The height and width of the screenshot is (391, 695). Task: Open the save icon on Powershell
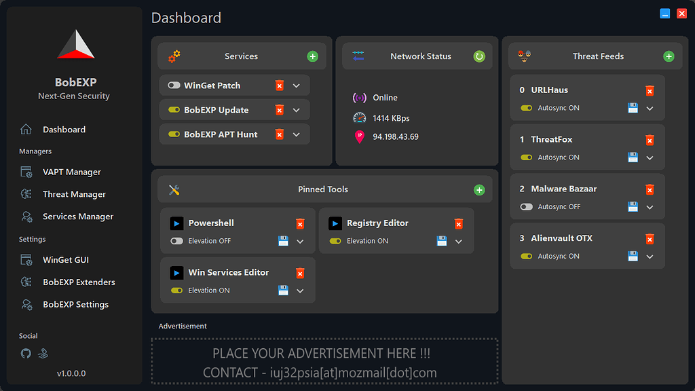tap(282, 241)
